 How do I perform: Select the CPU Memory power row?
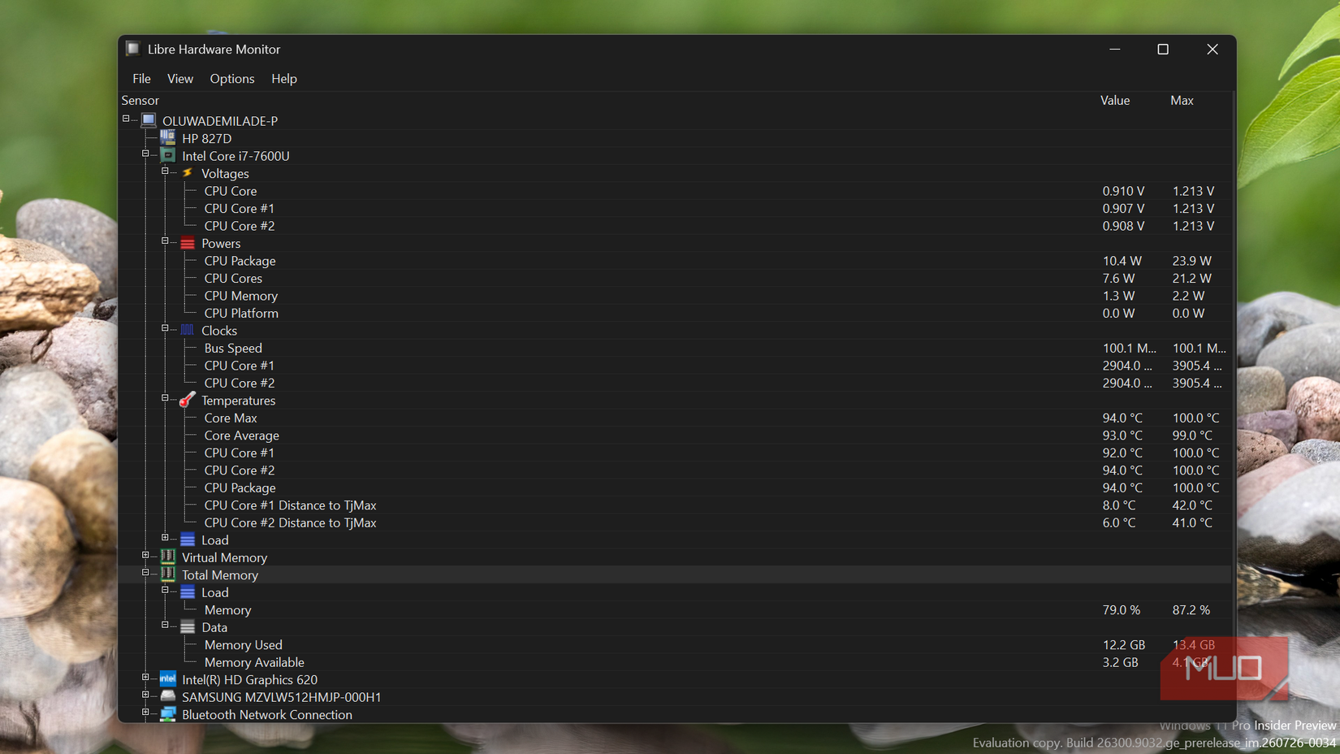(x=676, y=296)
